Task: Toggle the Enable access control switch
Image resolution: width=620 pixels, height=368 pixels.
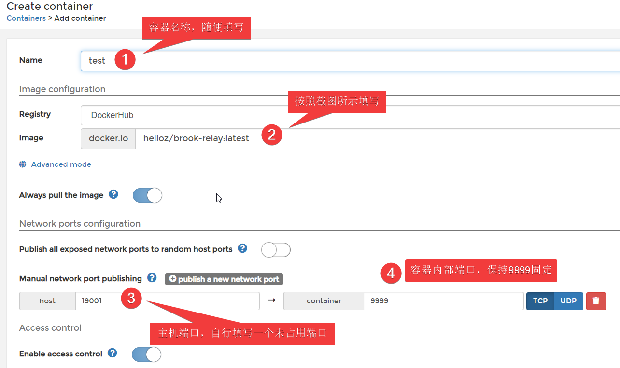Action: coord(146,354)
